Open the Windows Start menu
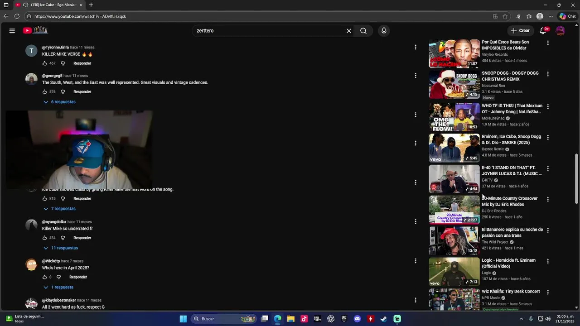Viewport: 580px width, 326px height. (183, 319)
